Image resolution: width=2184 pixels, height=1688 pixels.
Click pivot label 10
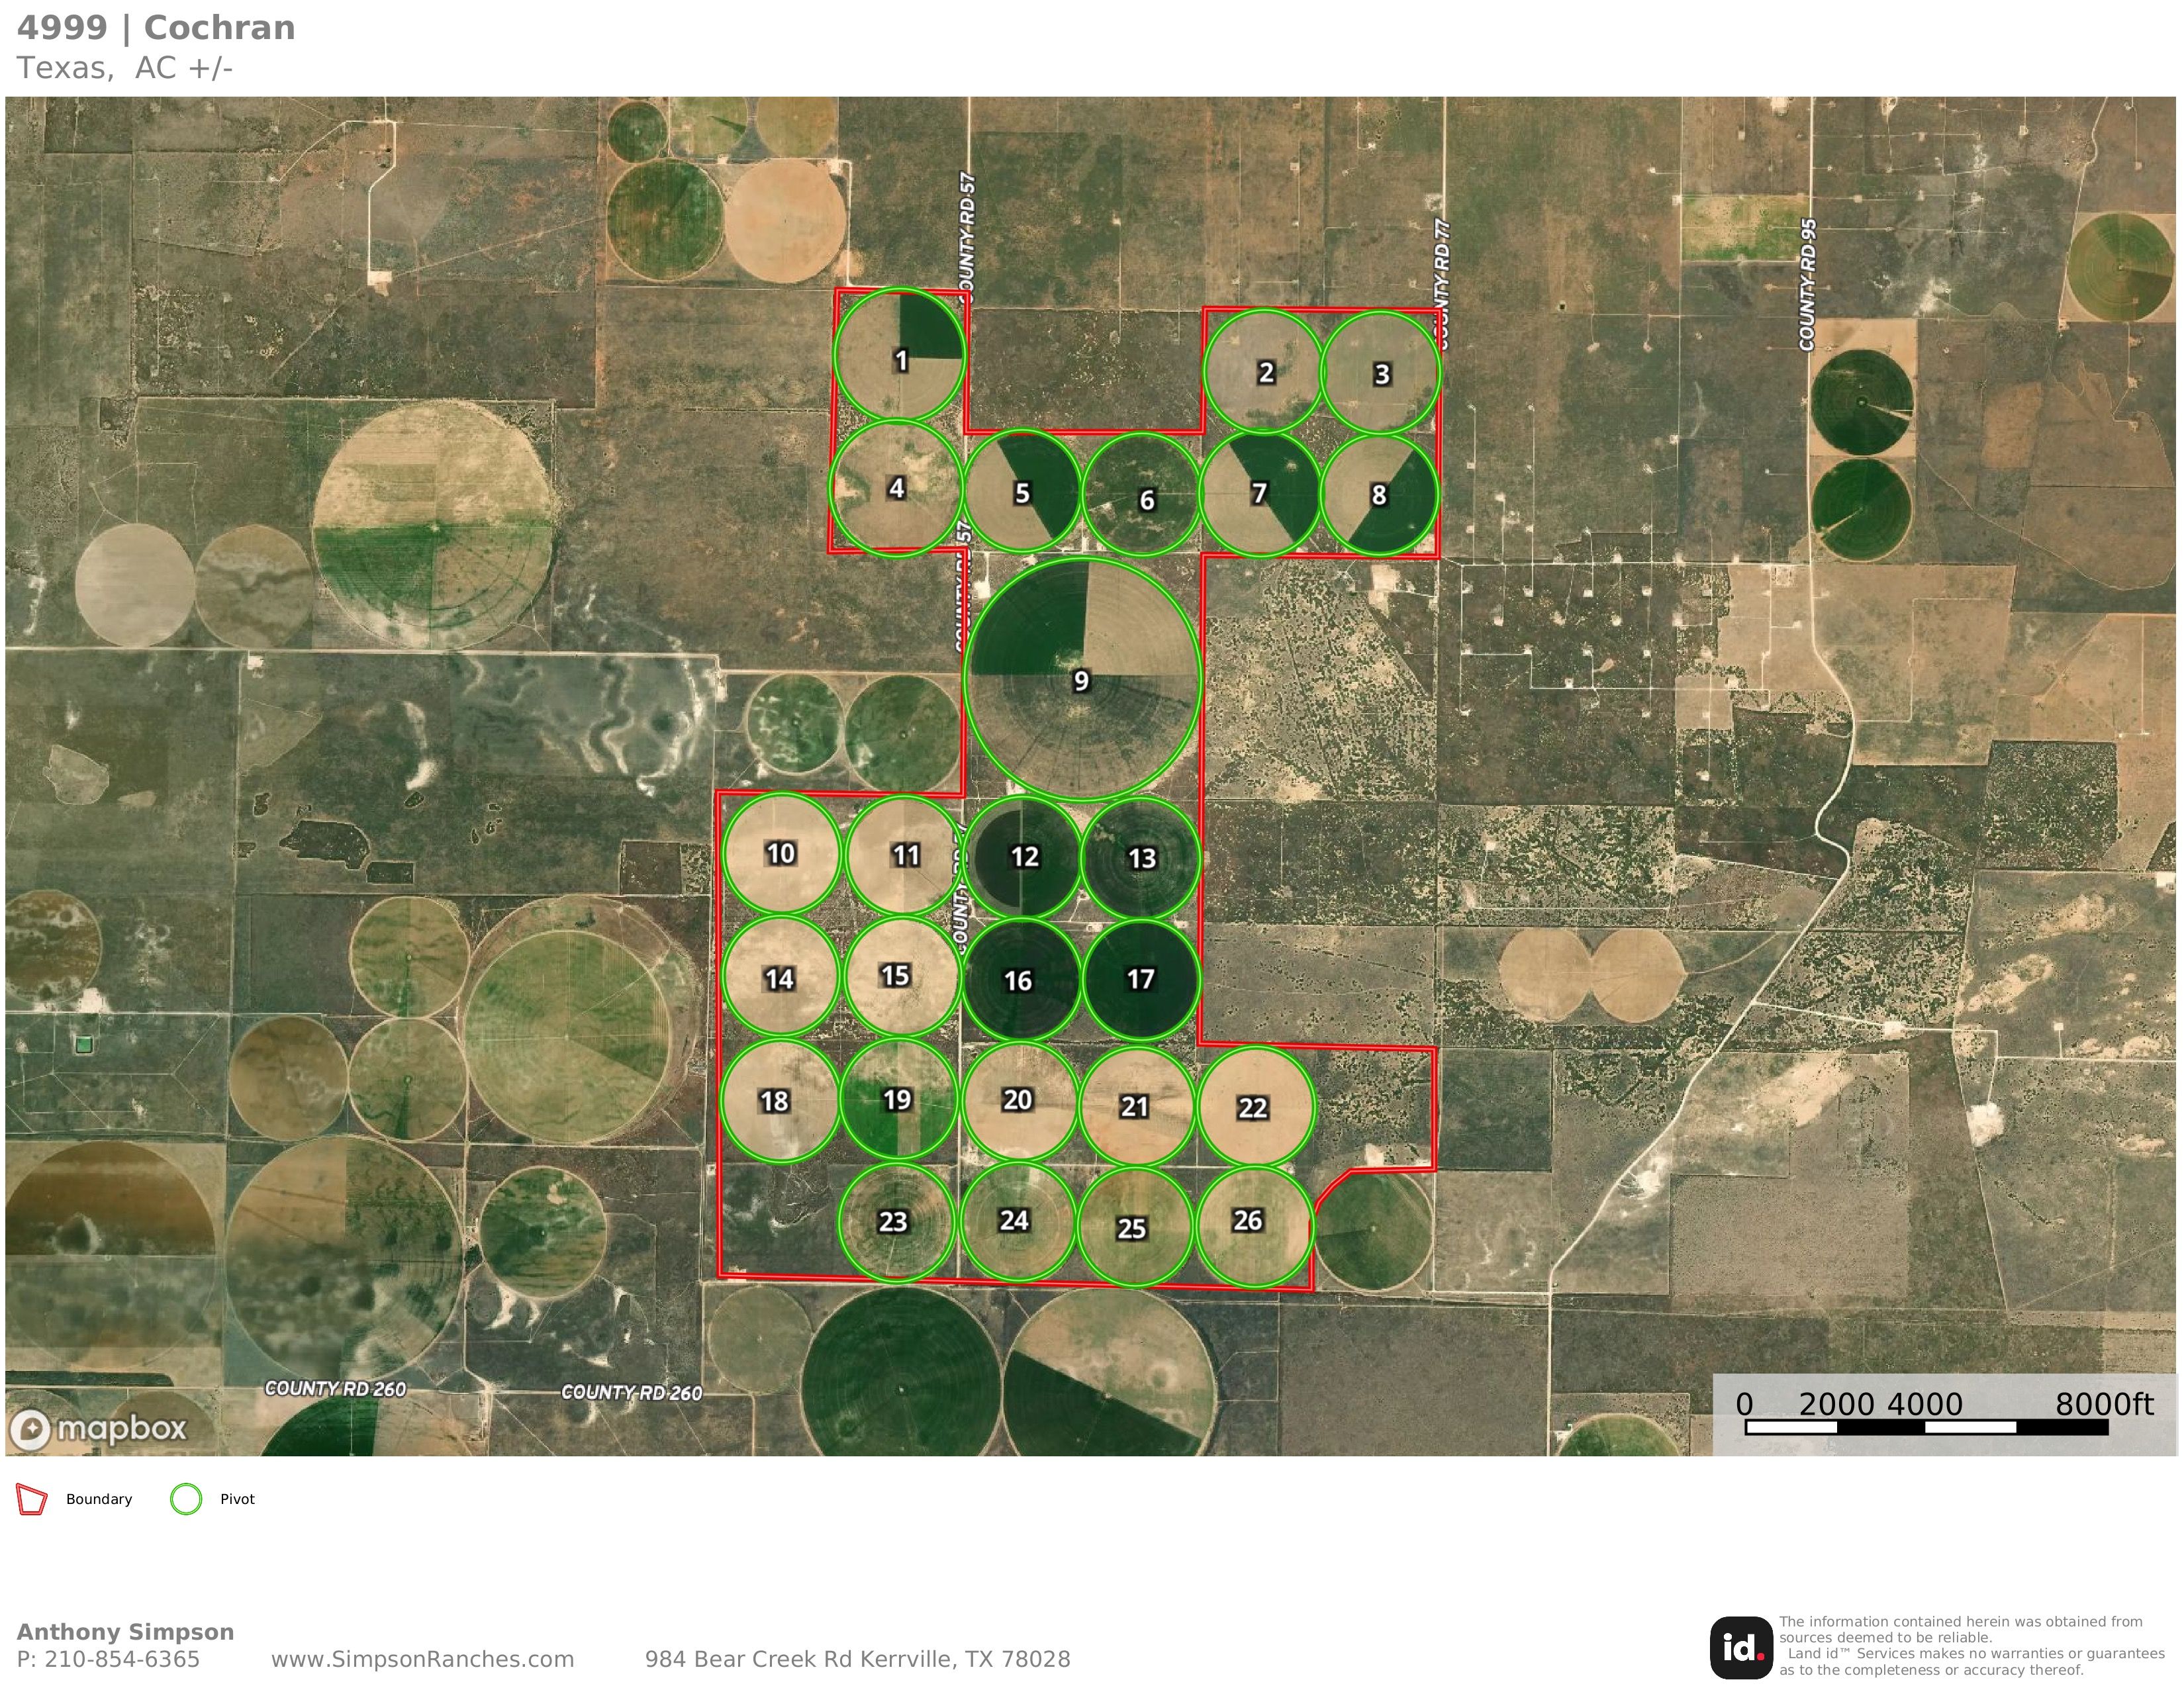pyautogui.click(x=780, y=853)
